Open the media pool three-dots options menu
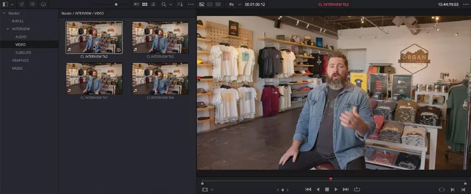Image resolution: width=471 pixels, height=194 pixels. coord(191,4)
